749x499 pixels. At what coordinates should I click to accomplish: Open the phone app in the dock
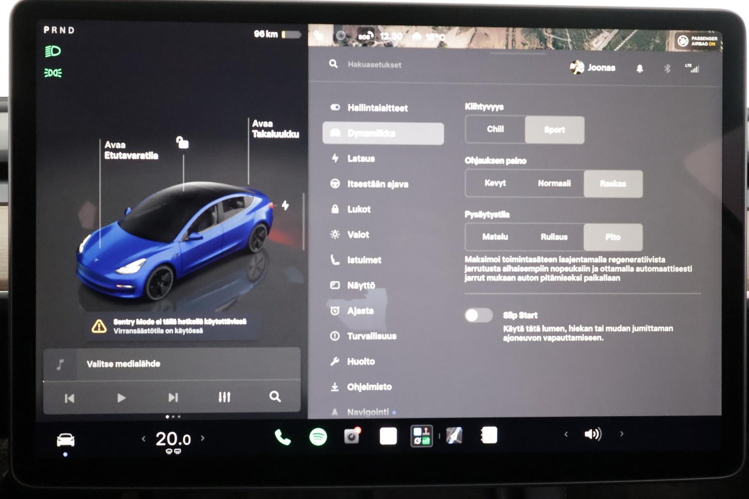(283, 437)
